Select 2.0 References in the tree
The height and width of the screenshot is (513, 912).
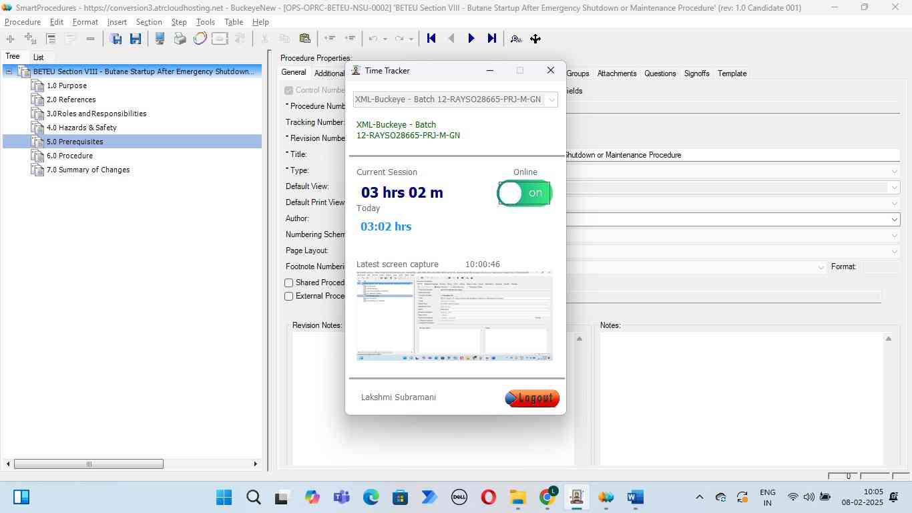71,100
